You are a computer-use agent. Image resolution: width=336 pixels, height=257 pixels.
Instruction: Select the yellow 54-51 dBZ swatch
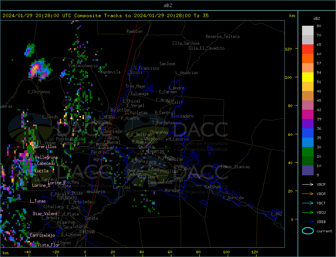[x=308, y=77]
